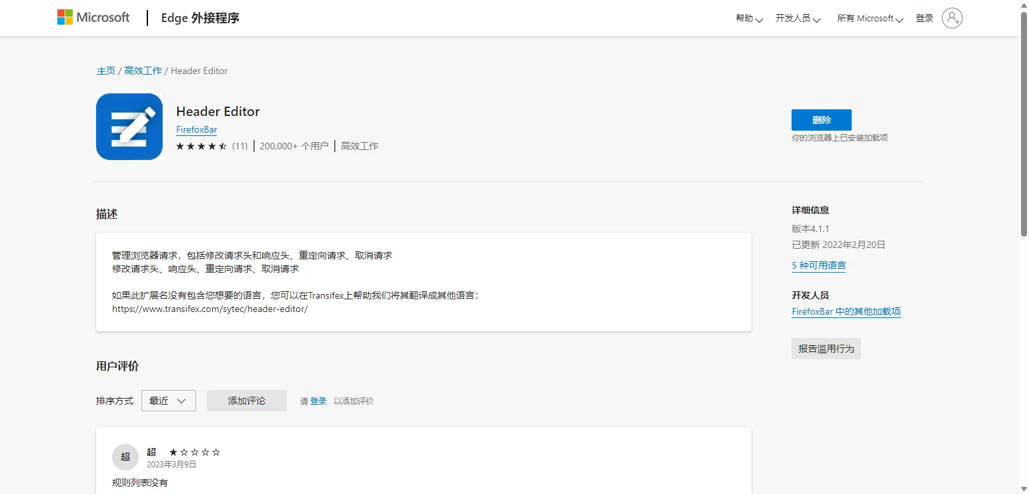Click the Header Editor title heading

point(218,111)
